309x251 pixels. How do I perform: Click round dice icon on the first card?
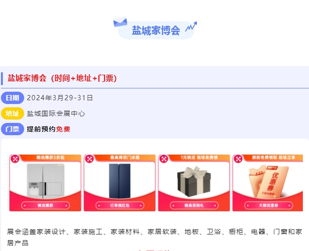coord(15,159)
